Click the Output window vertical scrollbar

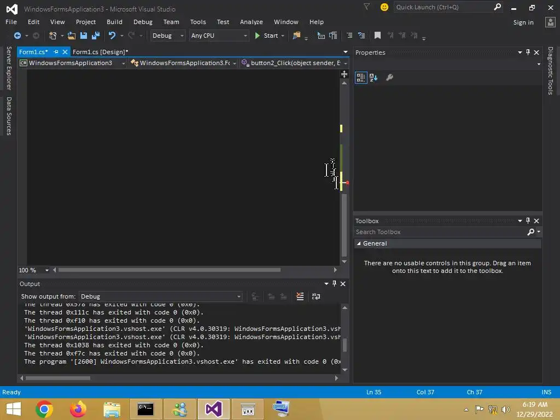(345, 345)
